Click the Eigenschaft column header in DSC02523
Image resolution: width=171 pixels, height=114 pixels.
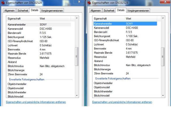pyautogui.click(x=108, y=19)
